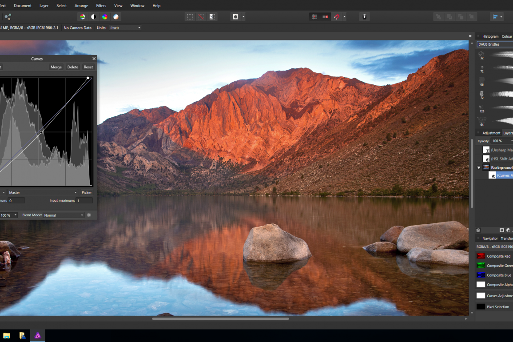513x342 pixels.
Task: Open the Assistant options icon
Action: tap(364, 16)
